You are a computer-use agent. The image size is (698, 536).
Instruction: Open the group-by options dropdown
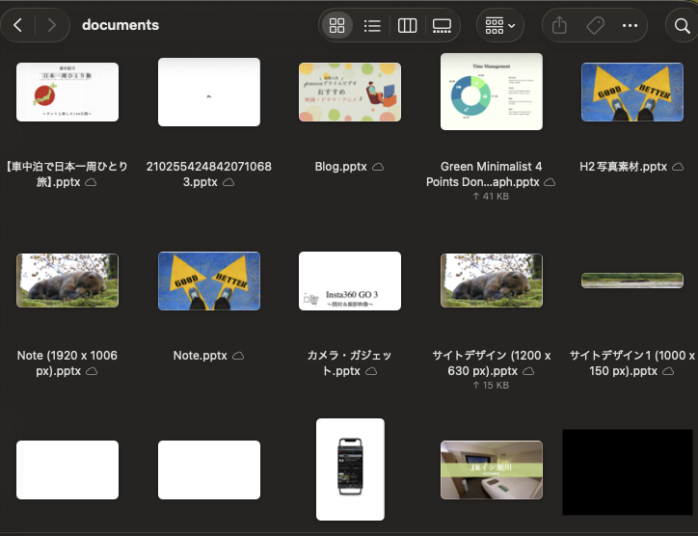[500, 25]
